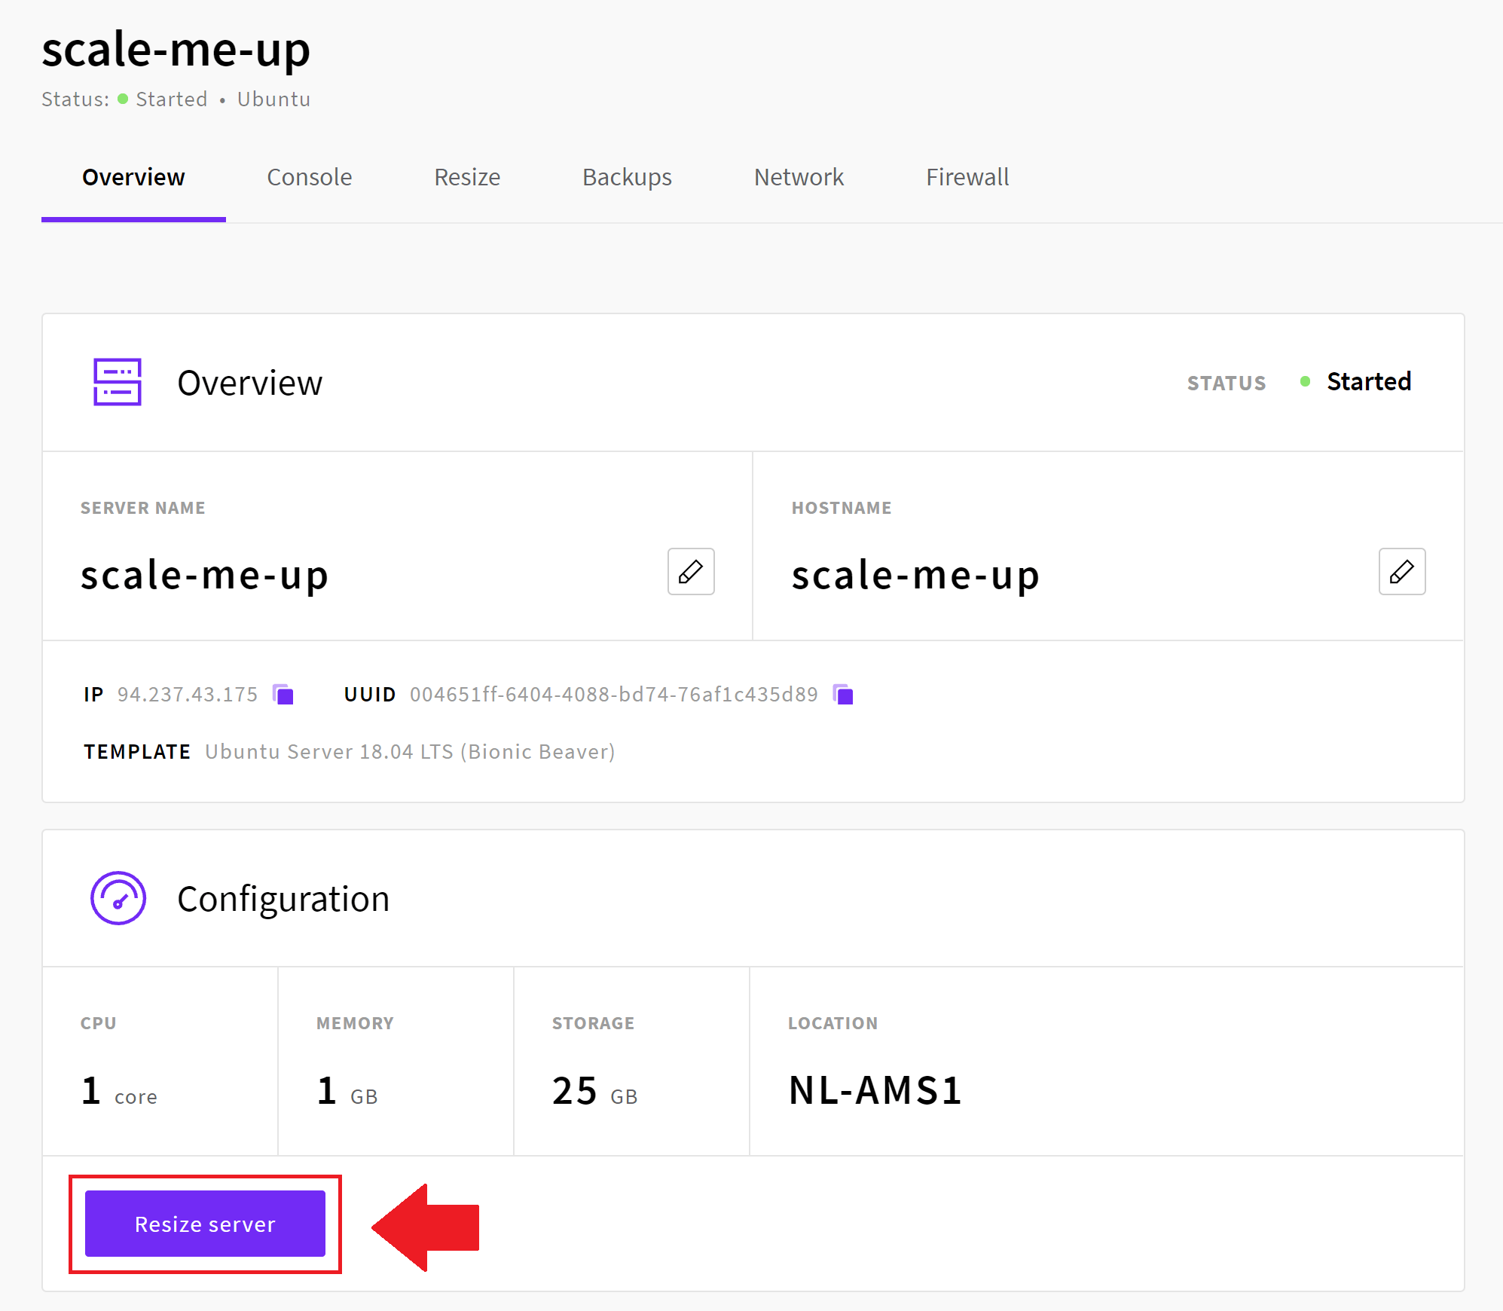
Task: Click the Memory value 1 GB
Action: 347,1091
